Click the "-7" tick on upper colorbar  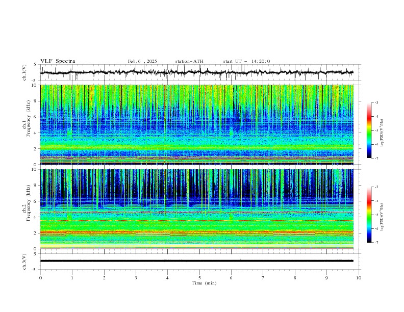click(376, 158)
